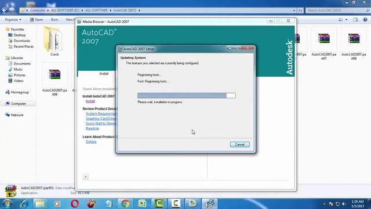This screenshot has height=209, width=371.
Task: Open Explorer help question mark icon
Action: pos(365,19)
